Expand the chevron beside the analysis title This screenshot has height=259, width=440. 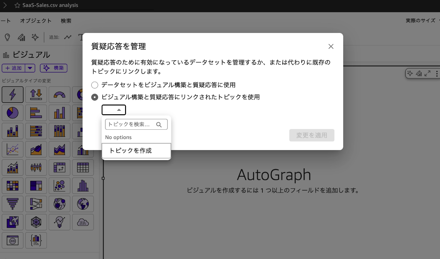(5, 5)
